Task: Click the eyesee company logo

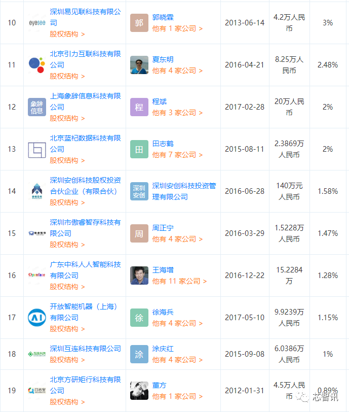Action: (x=37, y=23)
